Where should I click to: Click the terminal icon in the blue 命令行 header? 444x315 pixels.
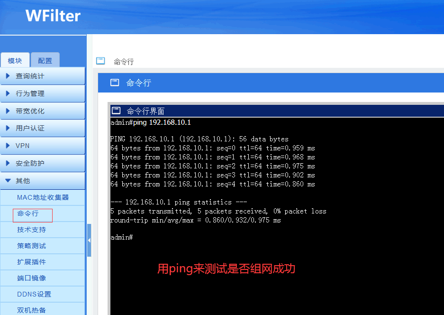(x=115, y=83)
